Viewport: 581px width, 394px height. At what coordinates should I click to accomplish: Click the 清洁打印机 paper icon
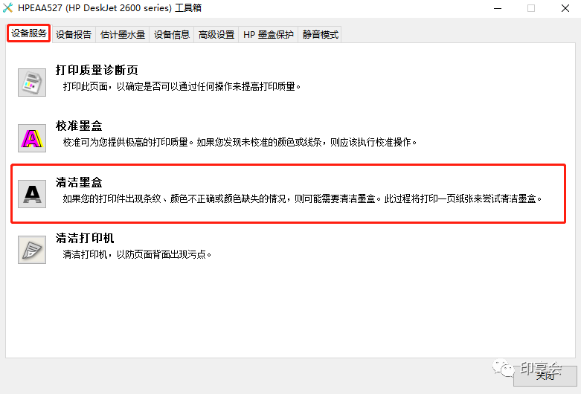tap(32, 250)
